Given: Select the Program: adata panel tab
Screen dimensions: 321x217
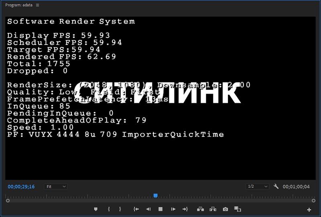Looking at the screenshot, I should point(18,5).
